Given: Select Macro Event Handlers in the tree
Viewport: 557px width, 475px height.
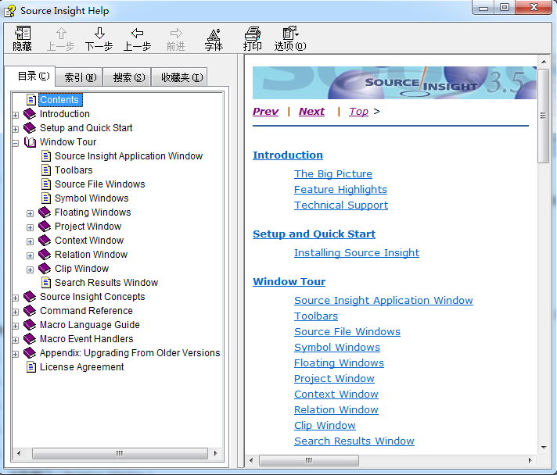Looking at the screenshot, I should pos(86,339).
